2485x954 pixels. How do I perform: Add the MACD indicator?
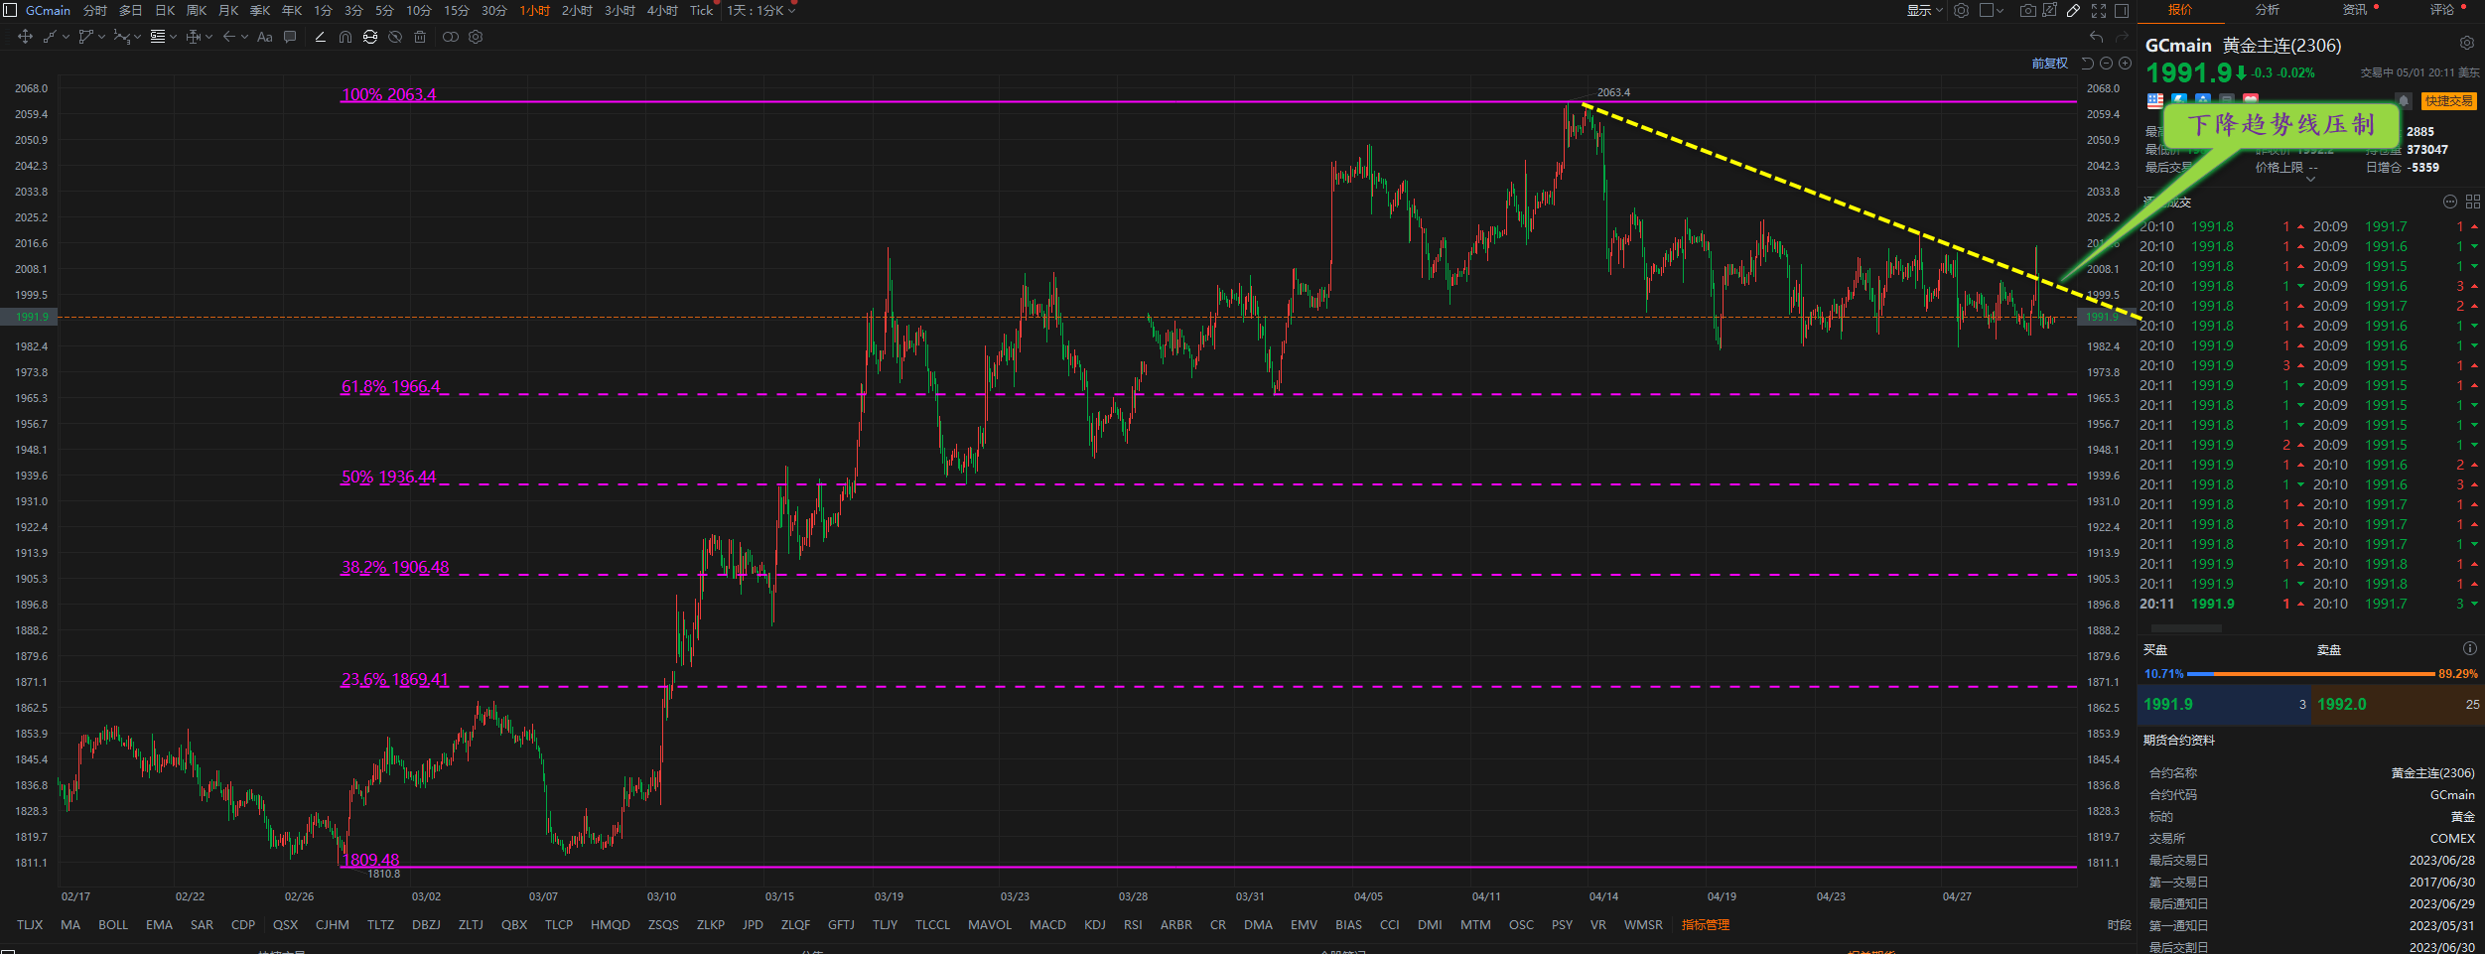point(1047,924)
